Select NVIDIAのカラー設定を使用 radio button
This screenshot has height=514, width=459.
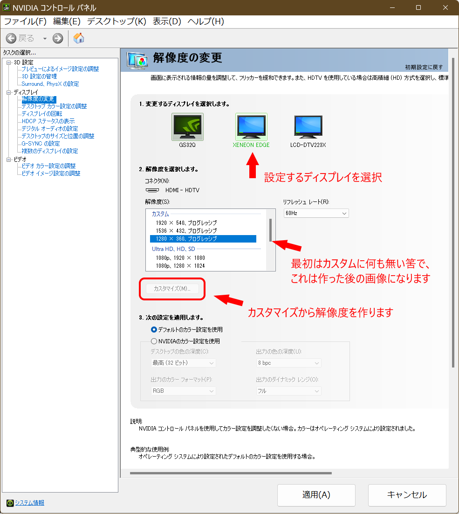click(154, 341)
